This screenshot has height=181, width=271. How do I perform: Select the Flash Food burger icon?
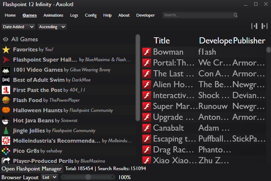[x=6, y=100]
